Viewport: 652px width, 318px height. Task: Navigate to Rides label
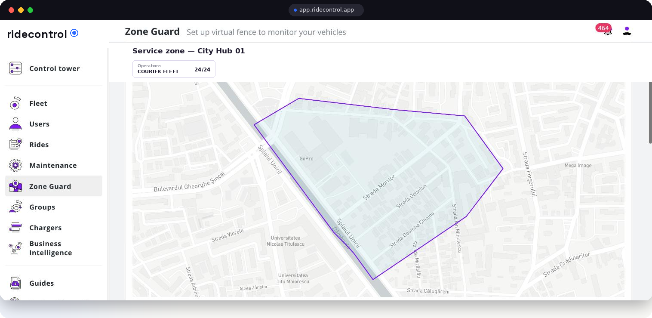coord(39,145)
